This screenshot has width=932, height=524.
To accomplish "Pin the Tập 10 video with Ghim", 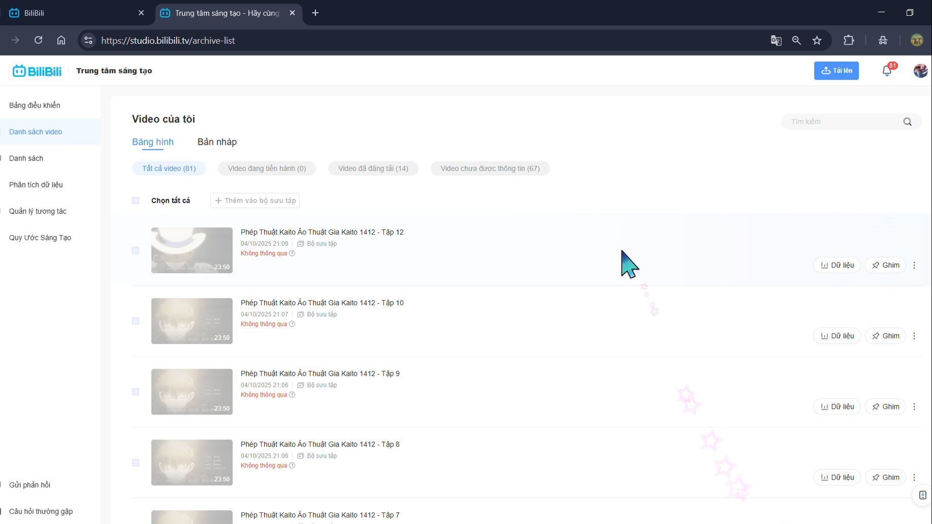I will click(885, 336).
